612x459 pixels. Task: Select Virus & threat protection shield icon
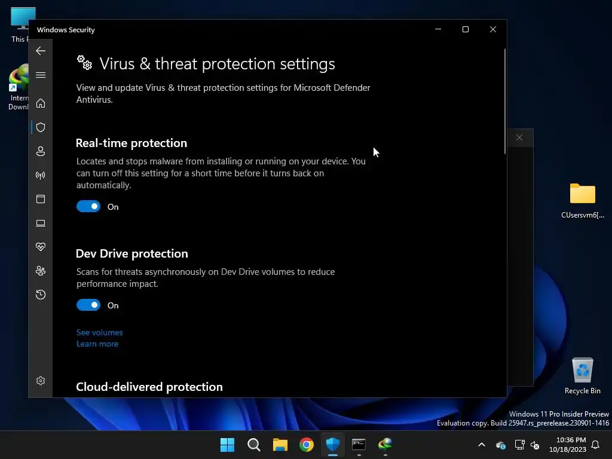pyautogui.click(x=41, y=127)
